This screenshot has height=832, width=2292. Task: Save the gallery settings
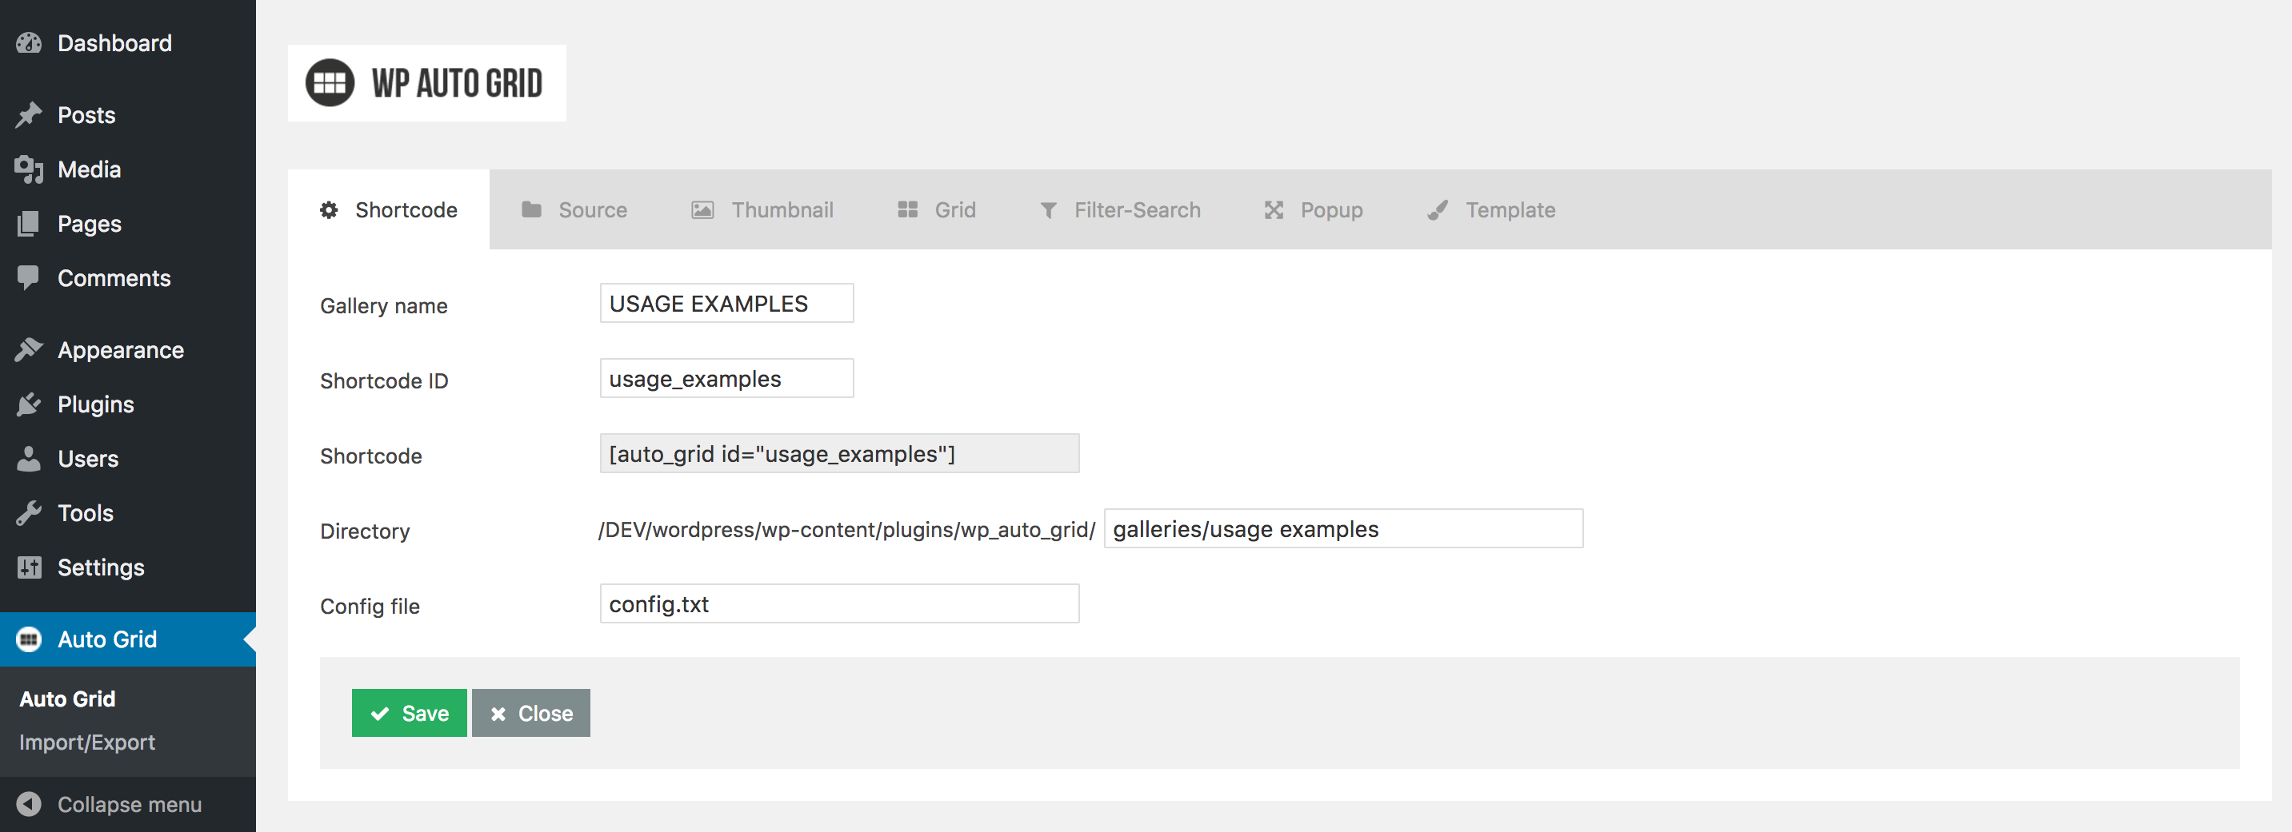coord(410,713)
